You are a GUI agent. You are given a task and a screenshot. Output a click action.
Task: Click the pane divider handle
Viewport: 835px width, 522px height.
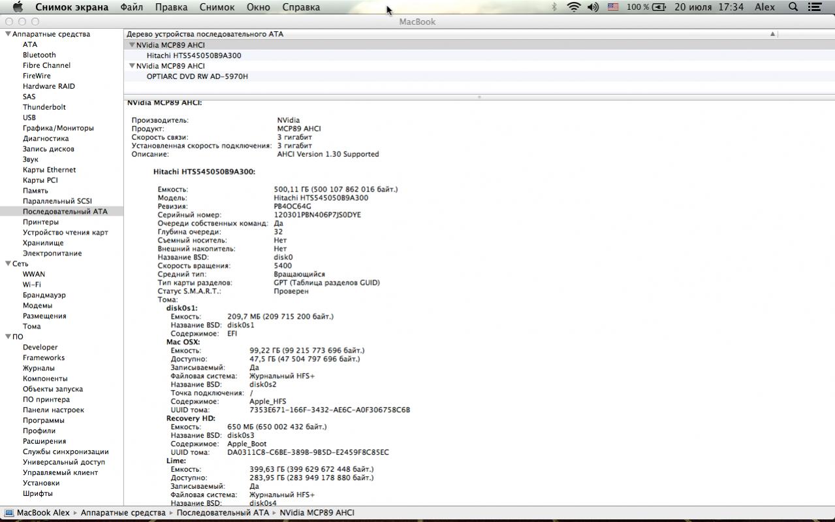479,97
